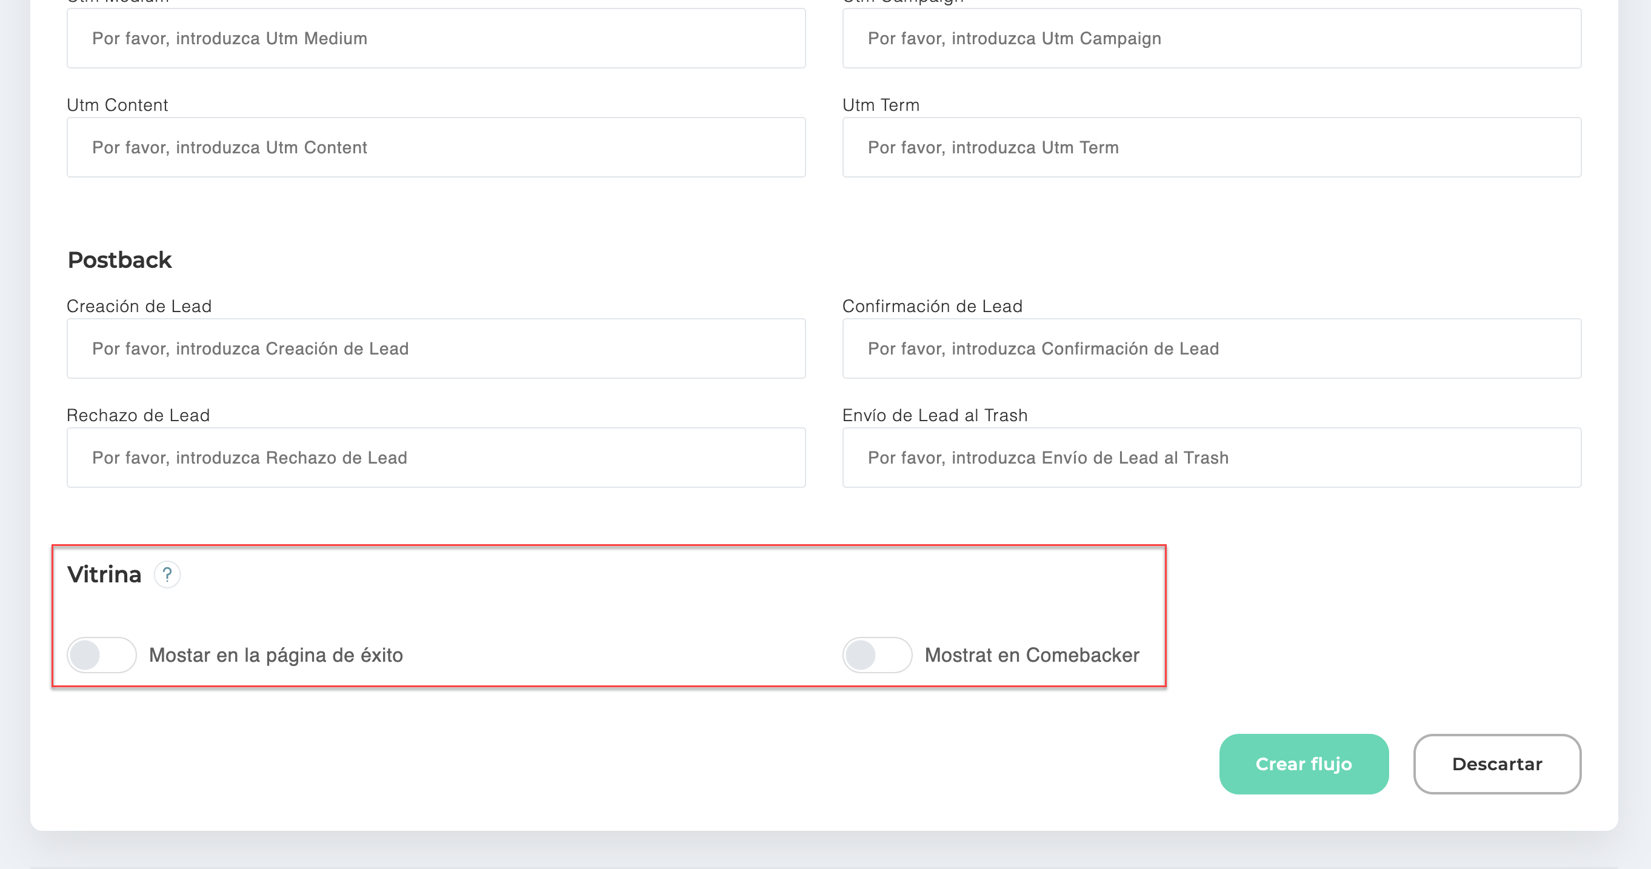Click the Rechazo de Lead label above field
Screen dimensions: 1651x869
tap(138, 415)
